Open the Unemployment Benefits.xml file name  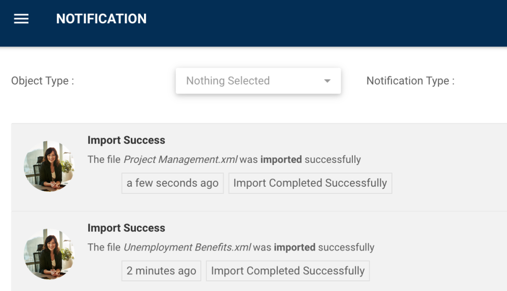tap(187, 247)
